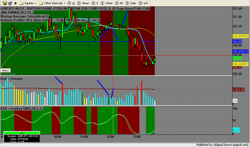Image resolution: width=250 pixels, height=147 pixels.
Task: Click the 10:00 time axis label
Action: click(x=58, y=137)
